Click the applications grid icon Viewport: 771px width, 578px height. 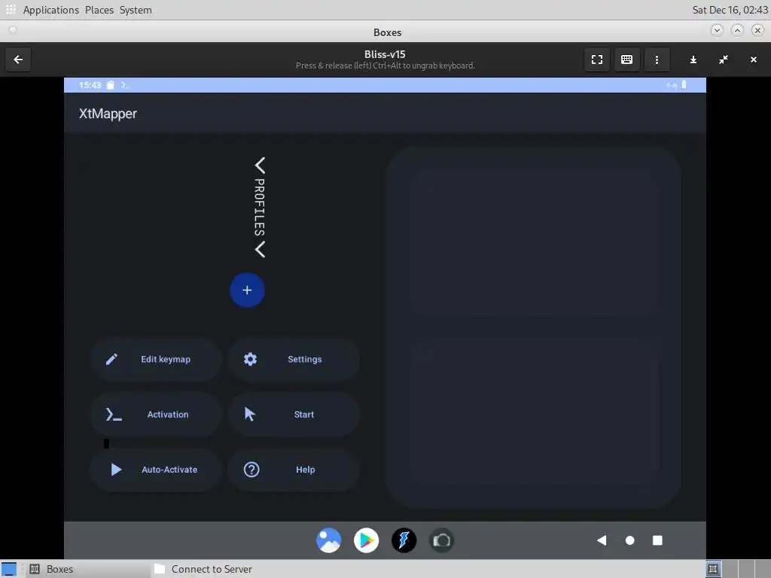coord(11,9)
